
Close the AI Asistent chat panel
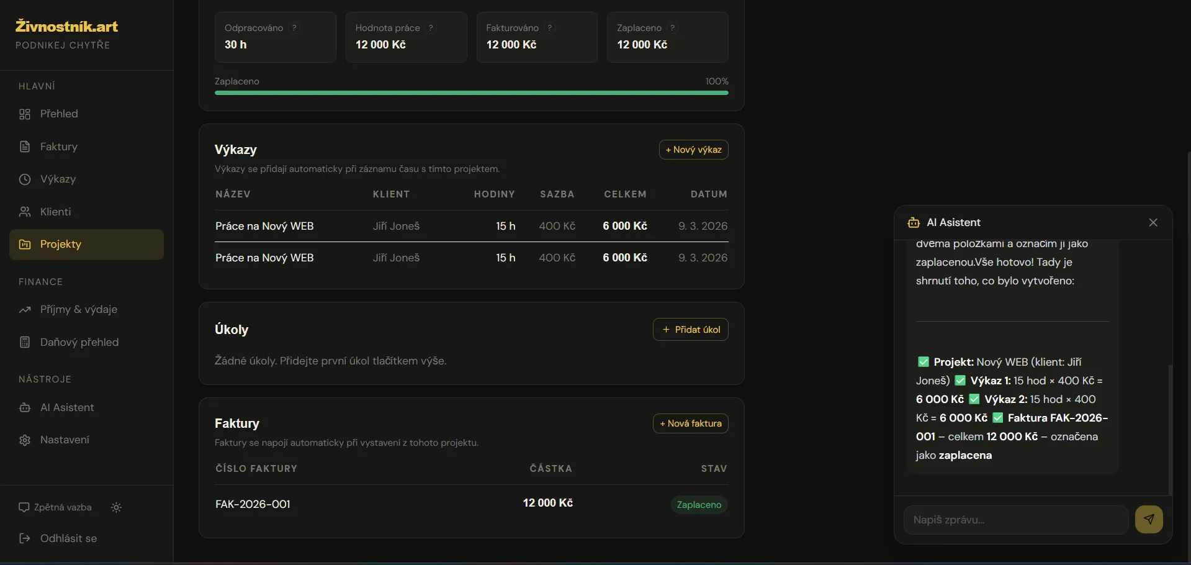click(x=1153, y=223)
